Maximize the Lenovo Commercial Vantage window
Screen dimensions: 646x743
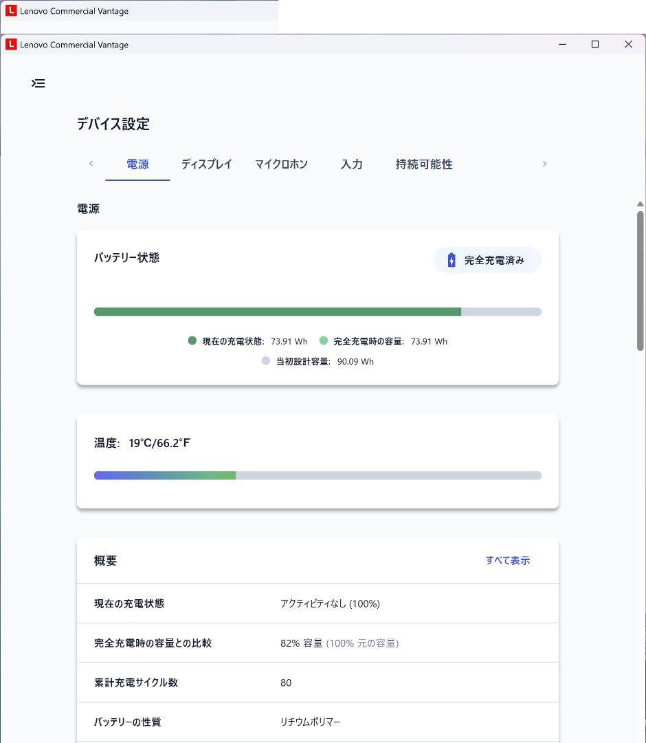(595, 45)
